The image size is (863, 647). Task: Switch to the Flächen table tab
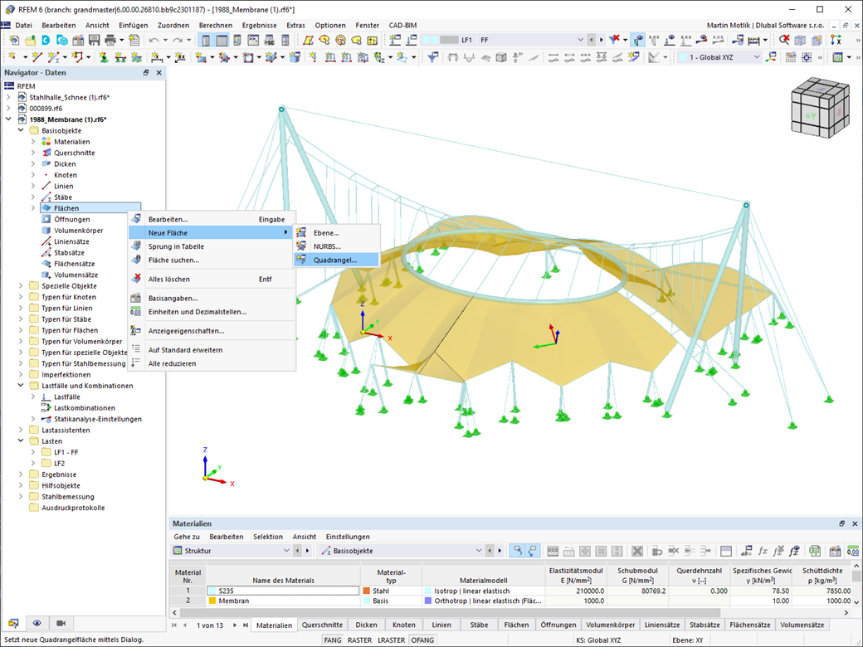click(516, 625)
